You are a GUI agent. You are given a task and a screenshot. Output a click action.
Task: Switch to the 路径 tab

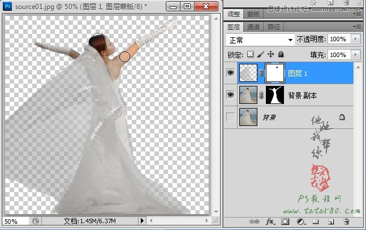274,27
